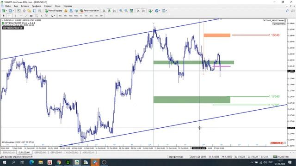The width and height of the screenshot is (296, 166).
Task: Click the Новый ордер button
Action: click(54, 11)
